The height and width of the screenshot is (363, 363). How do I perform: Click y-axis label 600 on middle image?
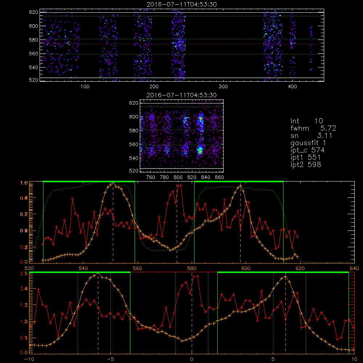click(134, 117)
